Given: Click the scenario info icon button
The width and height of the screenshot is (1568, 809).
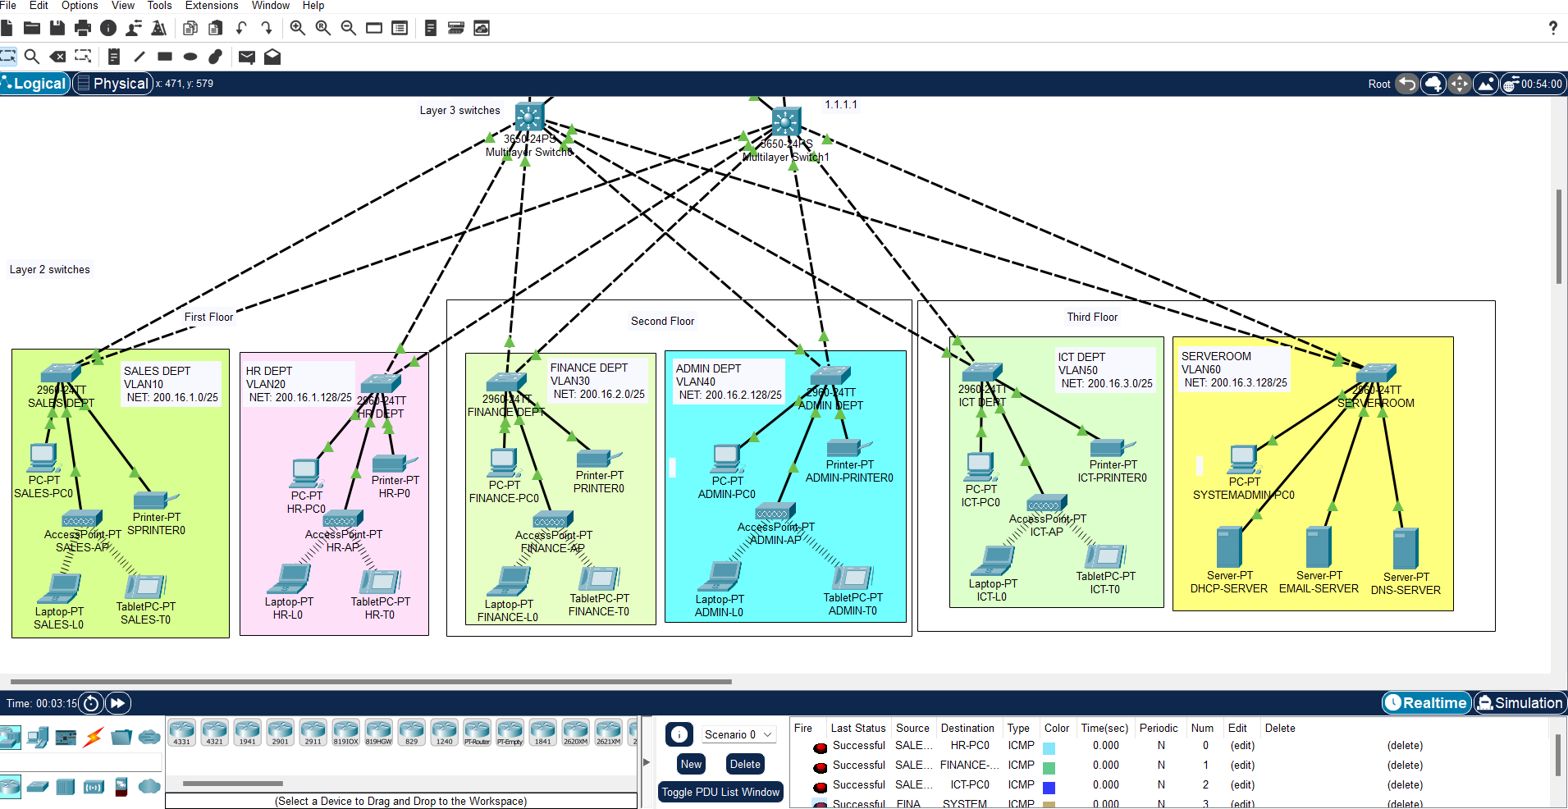Looking at the screenshot, I should (x=679, y=734).
